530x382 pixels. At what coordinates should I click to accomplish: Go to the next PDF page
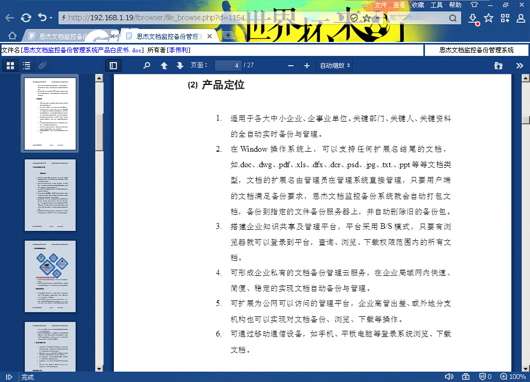pos(180,66)
